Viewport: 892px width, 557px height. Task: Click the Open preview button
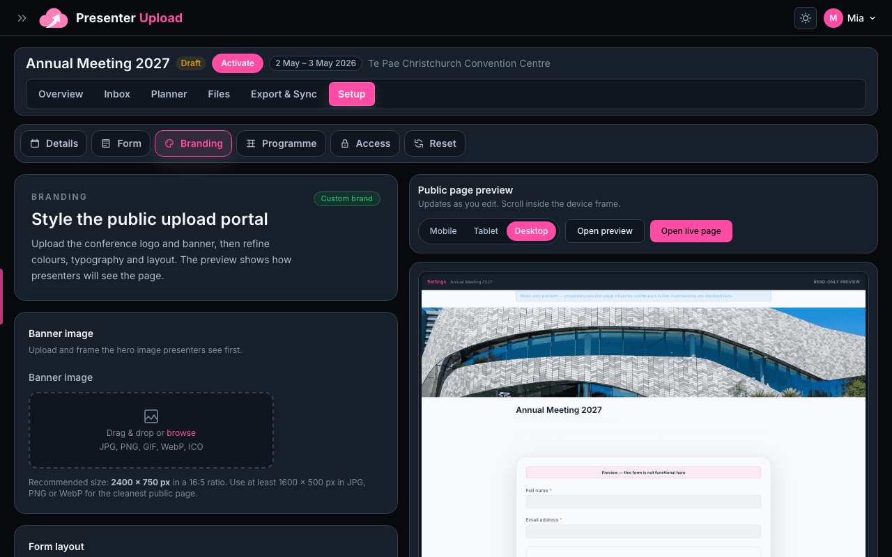[605, 231]
